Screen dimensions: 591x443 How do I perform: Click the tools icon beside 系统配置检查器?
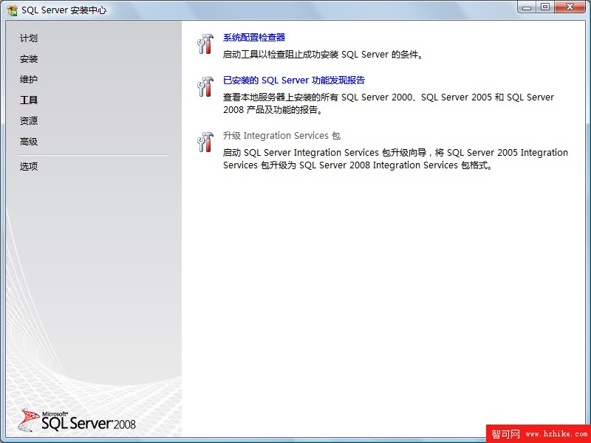pos(205,44)
